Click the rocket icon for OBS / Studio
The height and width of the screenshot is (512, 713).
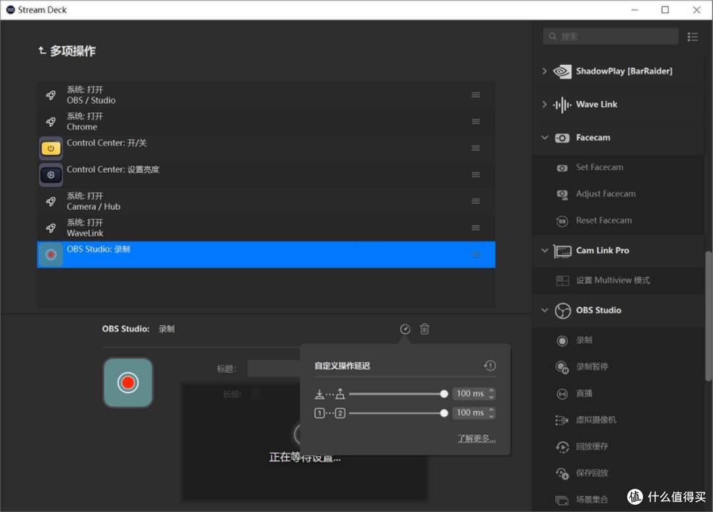50,95
